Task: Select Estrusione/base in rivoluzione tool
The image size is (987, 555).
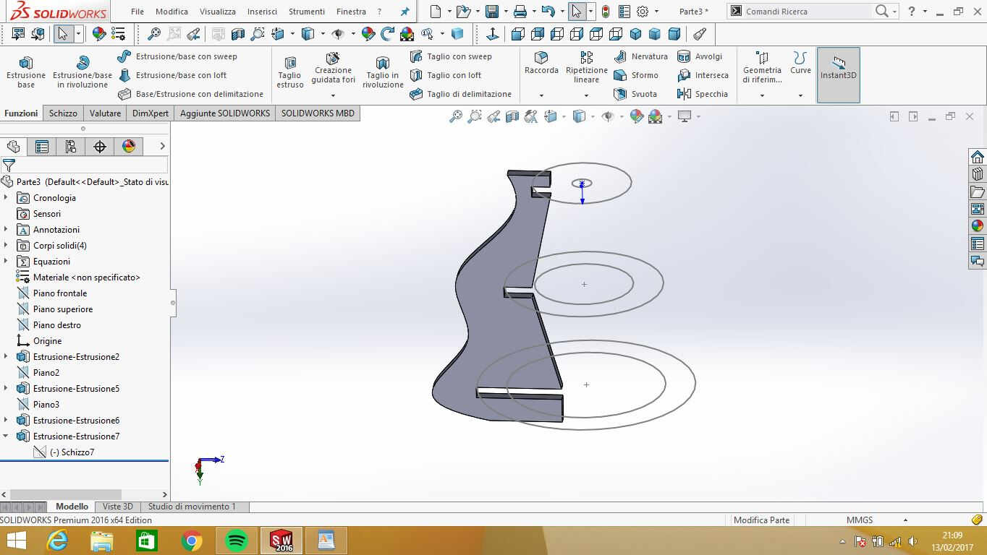Action: (82, 72)
